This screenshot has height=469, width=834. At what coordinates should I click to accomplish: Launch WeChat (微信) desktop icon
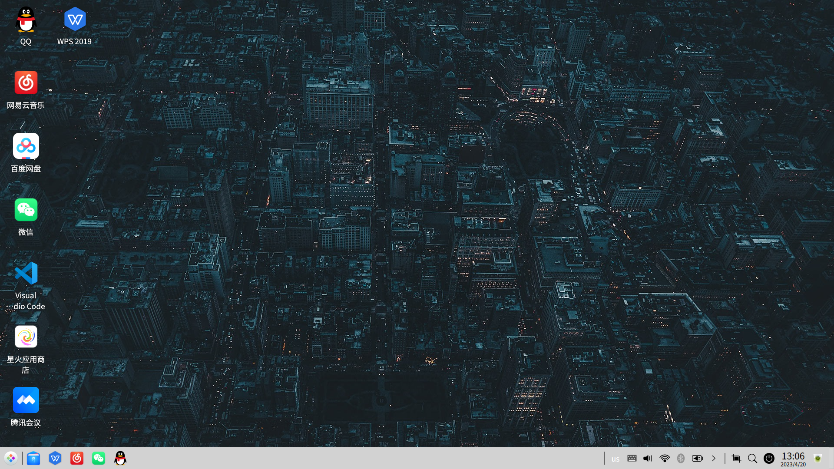(26, 210)
